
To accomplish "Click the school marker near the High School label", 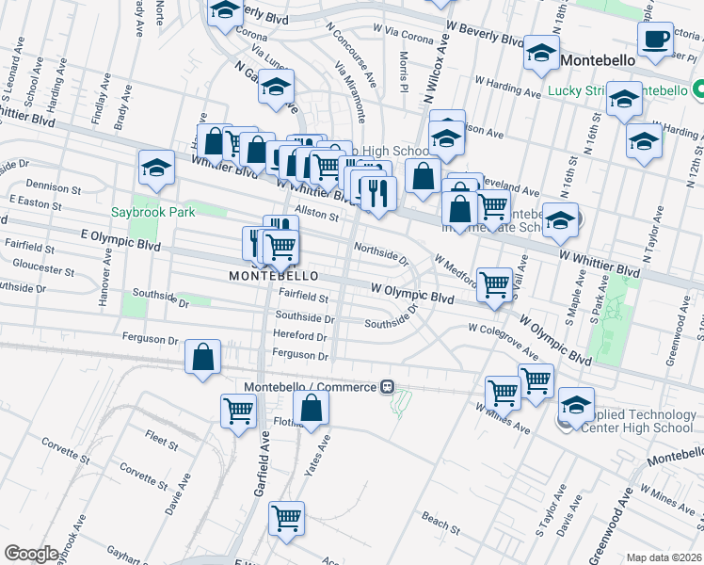I will pyautogui.click(x=447, y=140).
